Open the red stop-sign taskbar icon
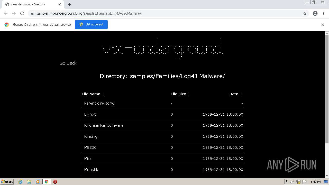Screen dimensions: 329x185 [55, 182]
